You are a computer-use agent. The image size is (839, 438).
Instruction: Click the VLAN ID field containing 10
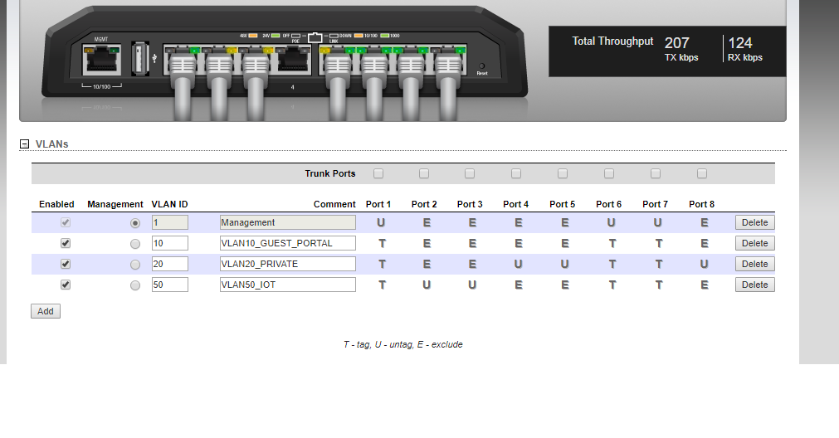(170, 244)
